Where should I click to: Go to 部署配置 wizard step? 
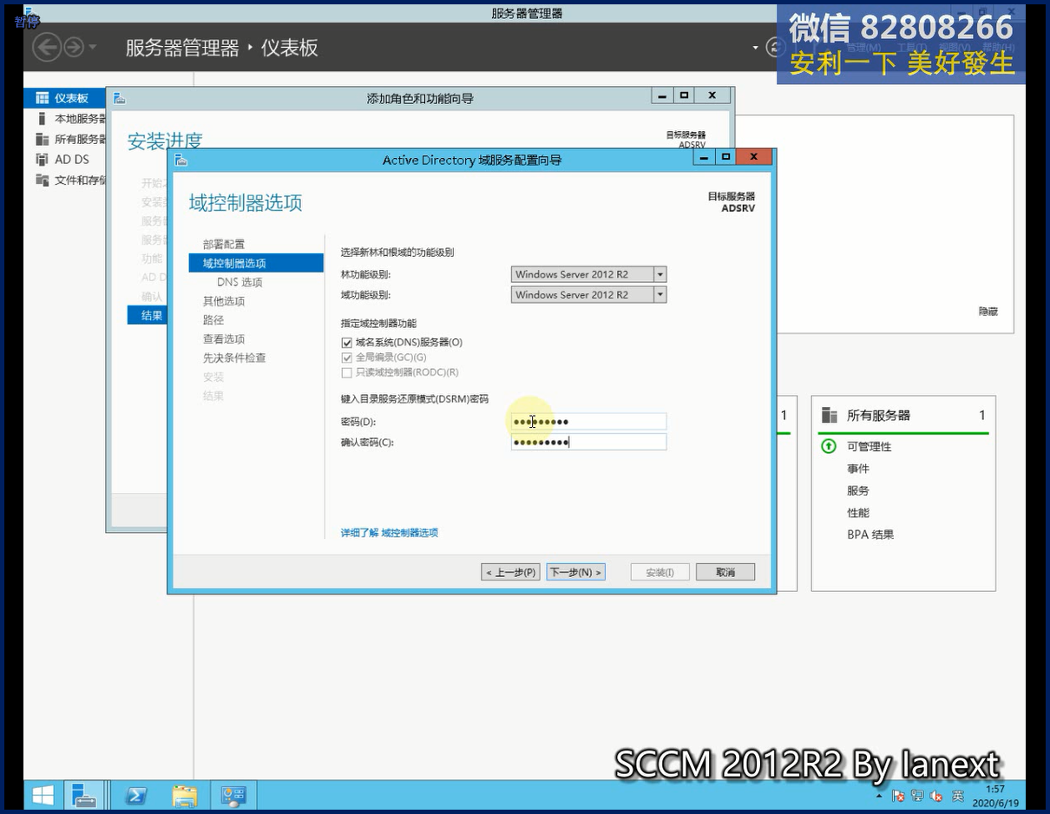pos(224,244)
